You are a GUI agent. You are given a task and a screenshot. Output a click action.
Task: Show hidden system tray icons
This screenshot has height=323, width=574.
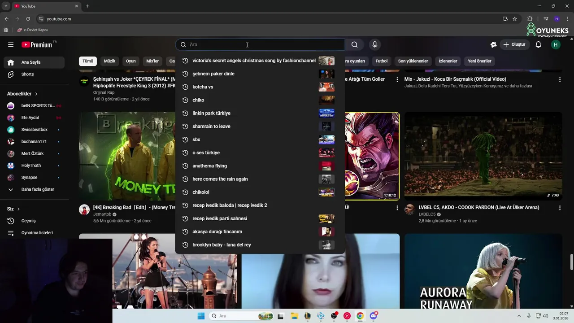pyautogui.click(x=519, y=316)
